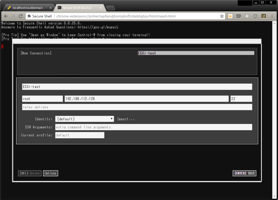Click the Current profile field
This screenshot has height=200, width=278.
[80, 135]
